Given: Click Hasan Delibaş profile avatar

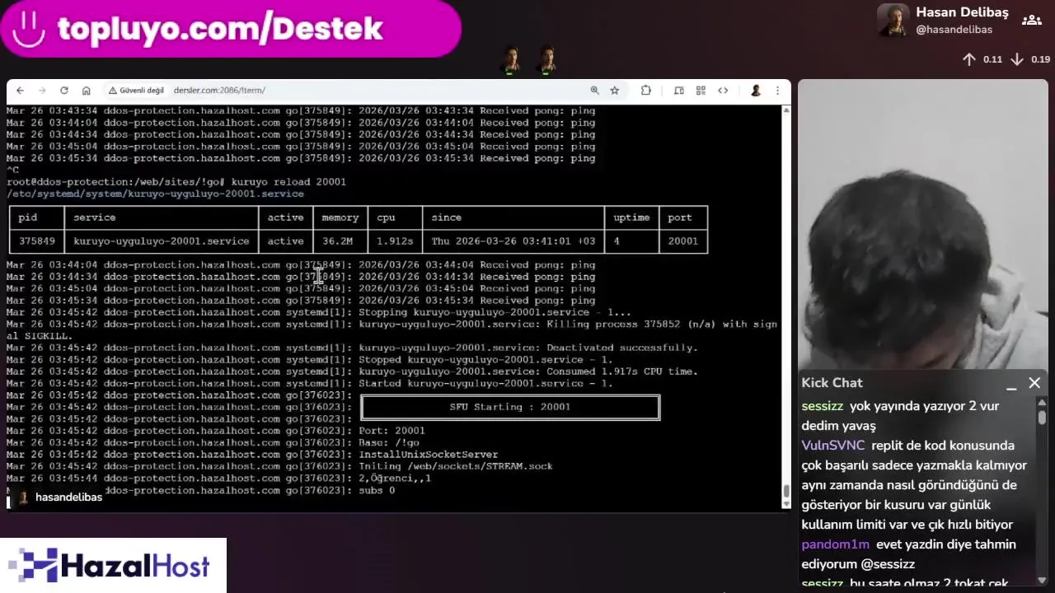Looking at the screenshot, I should [x=893, y=21].
